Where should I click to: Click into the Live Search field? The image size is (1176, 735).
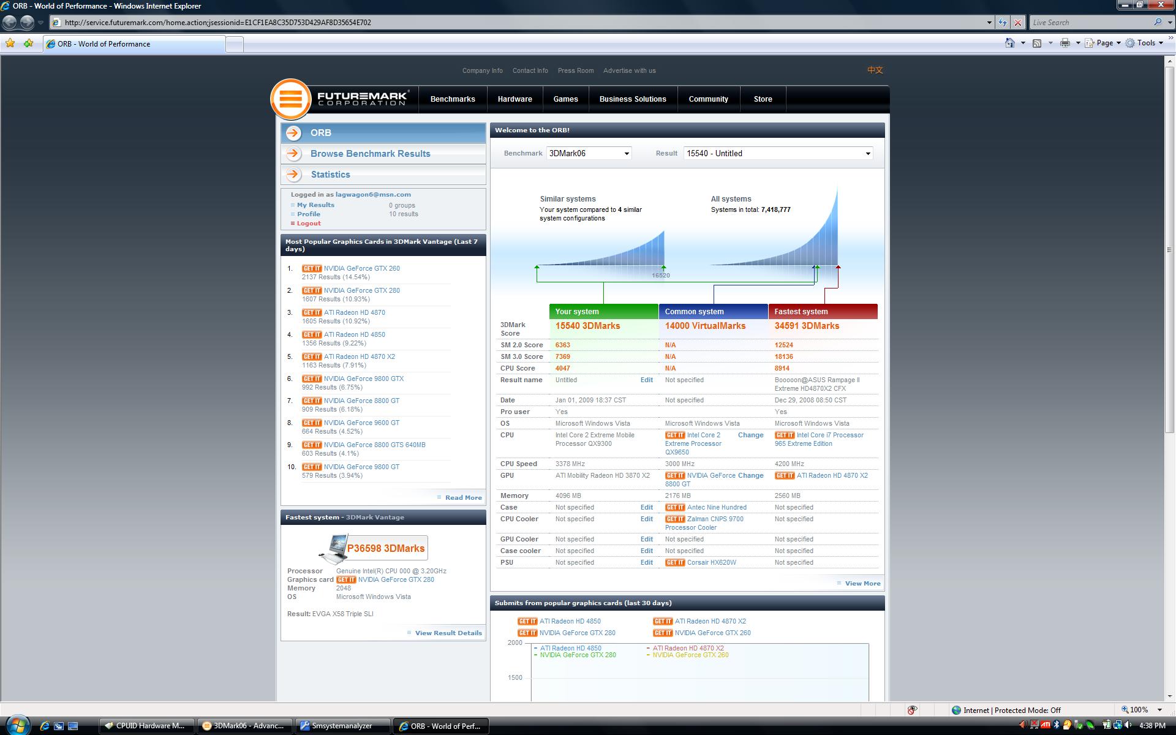(x=1090, y=23)
